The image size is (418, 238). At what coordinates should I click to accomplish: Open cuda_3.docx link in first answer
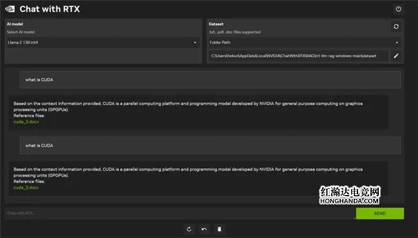(26, 122)
